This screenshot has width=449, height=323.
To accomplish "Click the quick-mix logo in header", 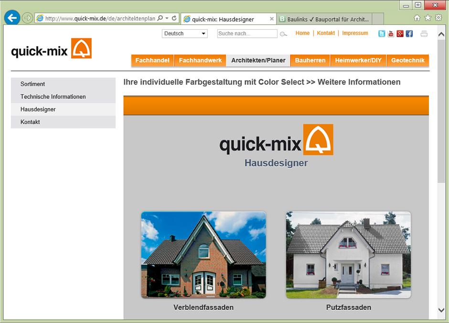I will click(x=51, y=48).
